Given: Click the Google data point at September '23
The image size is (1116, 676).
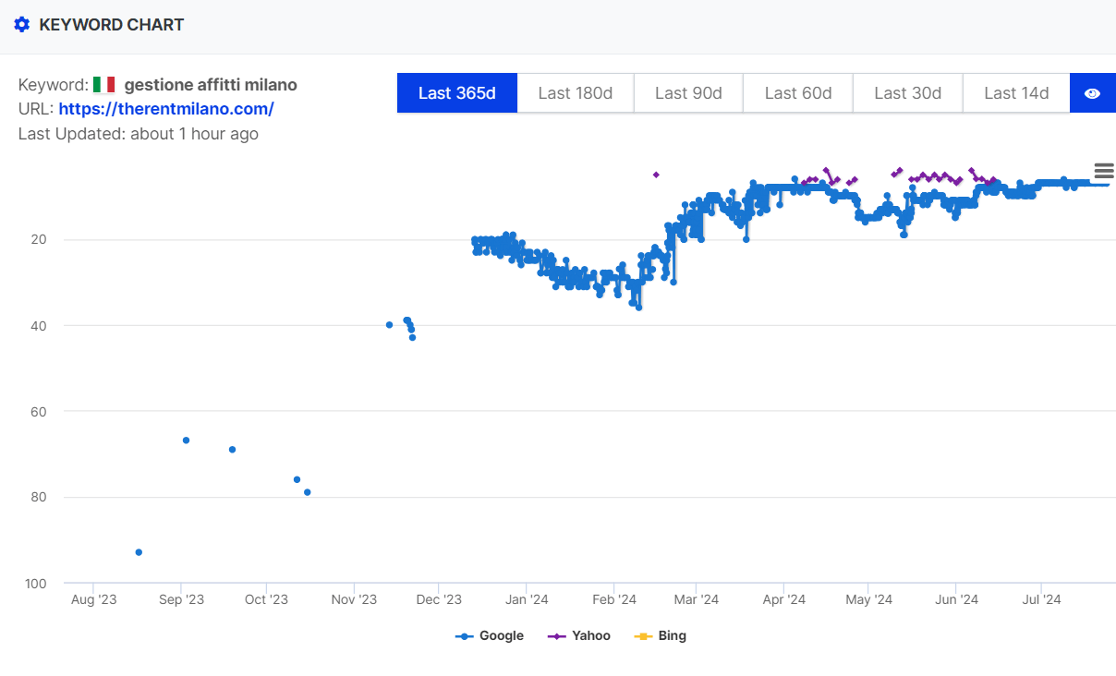Looking at the screenshot, I should (x=186, y=441).
